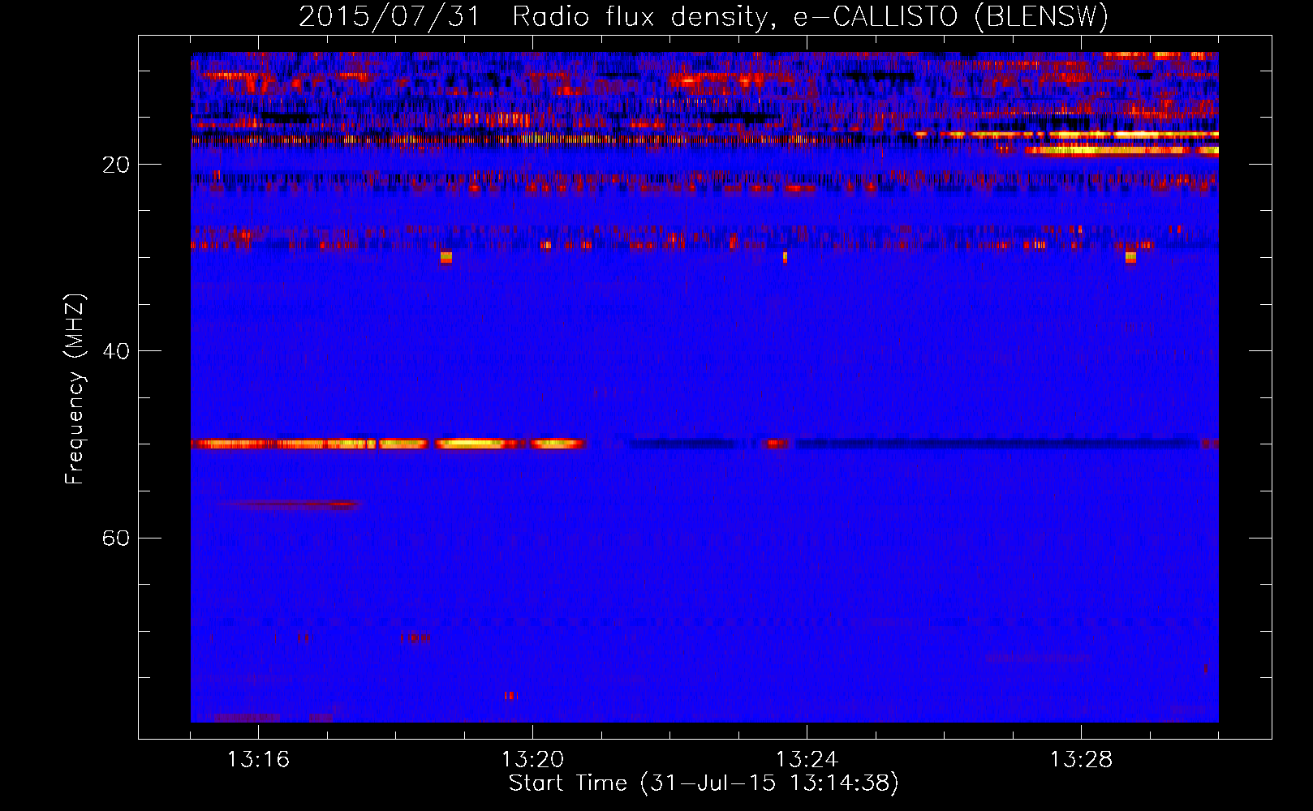This screenshot has width=1313, height=811.
Task: Click the 13:28 time tick label
Action: 1081,759
